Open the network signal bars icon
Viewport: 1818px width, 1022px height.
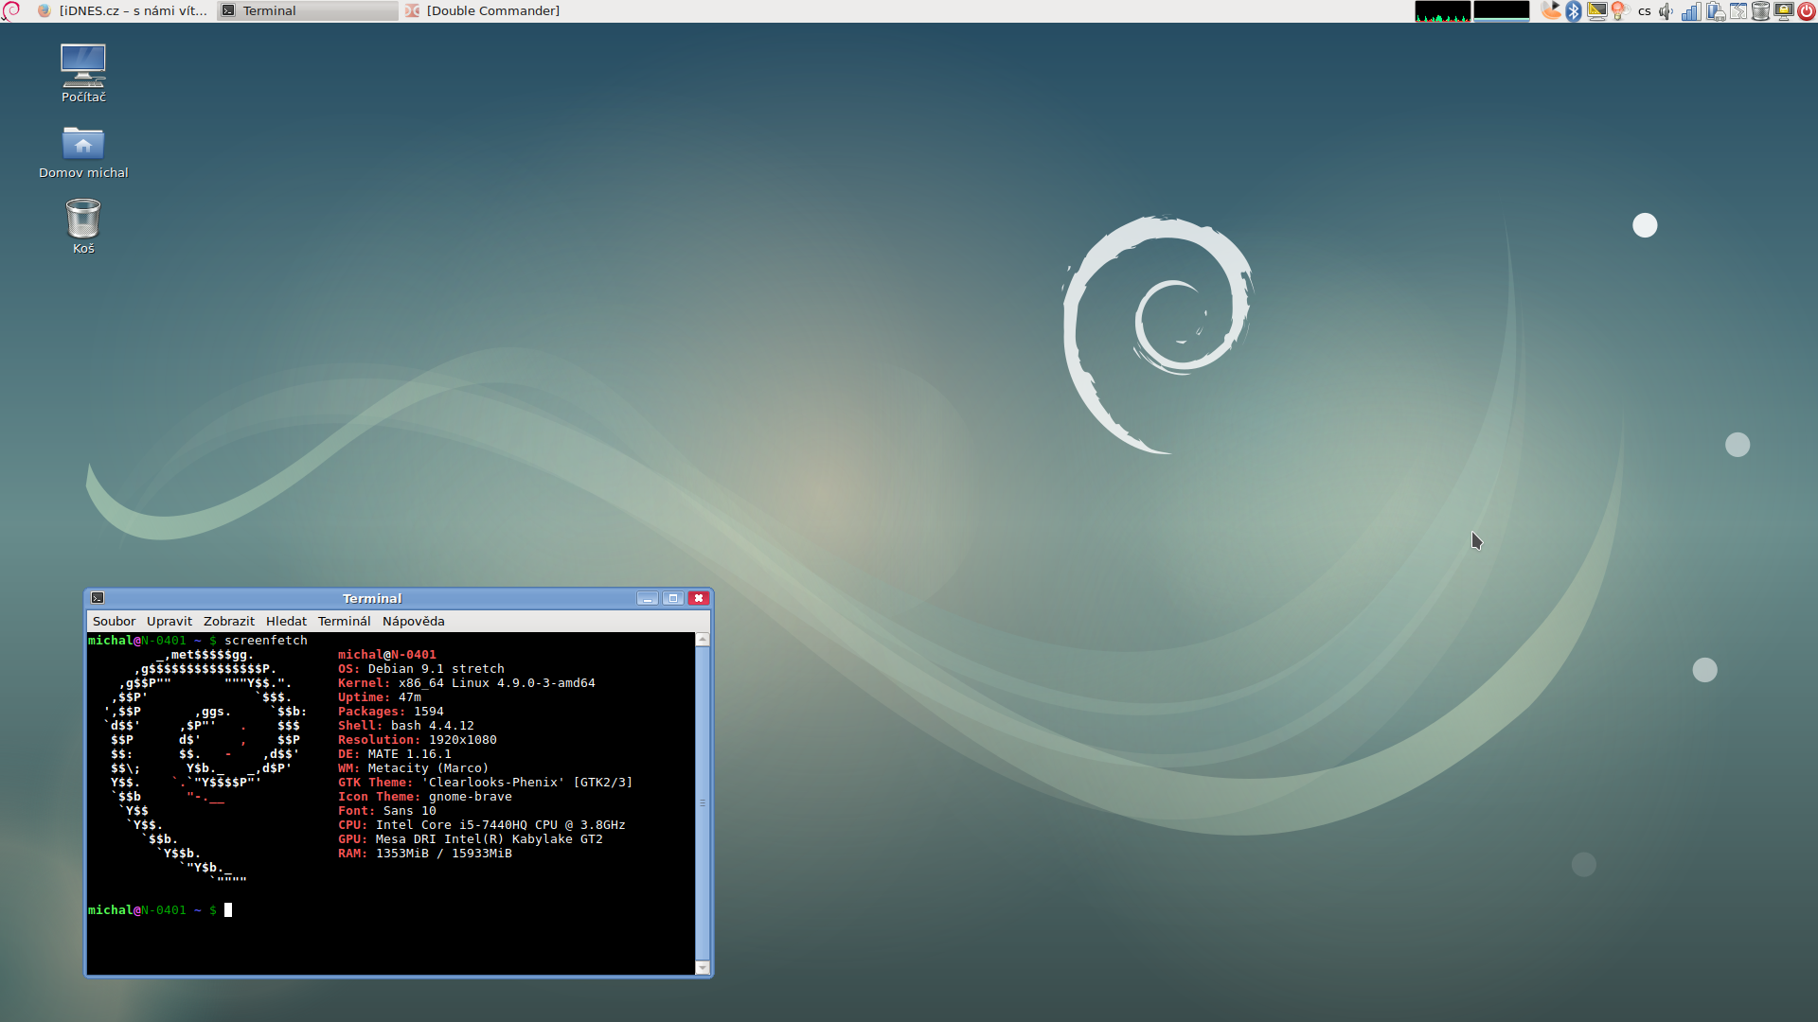[x=1690, y=11]
